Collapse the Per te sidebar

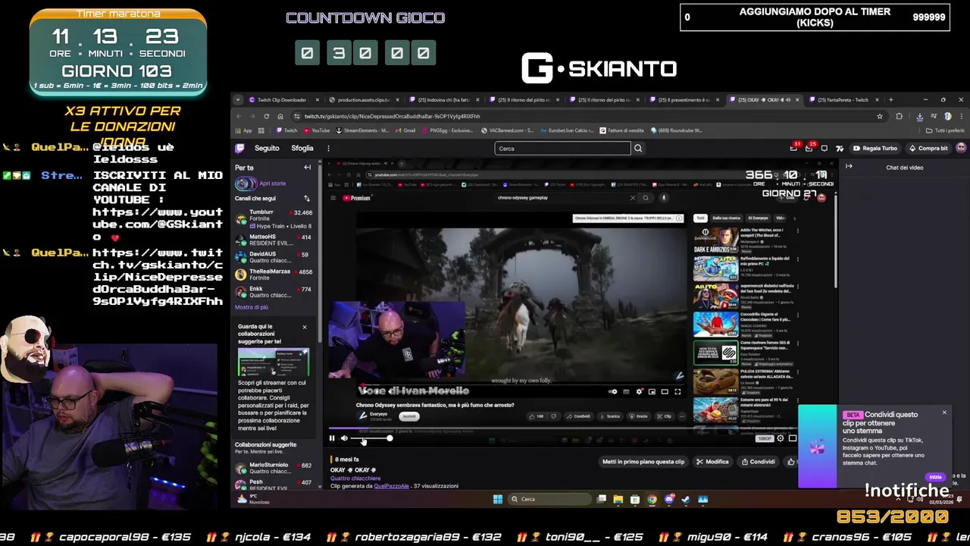coord(308,168)
